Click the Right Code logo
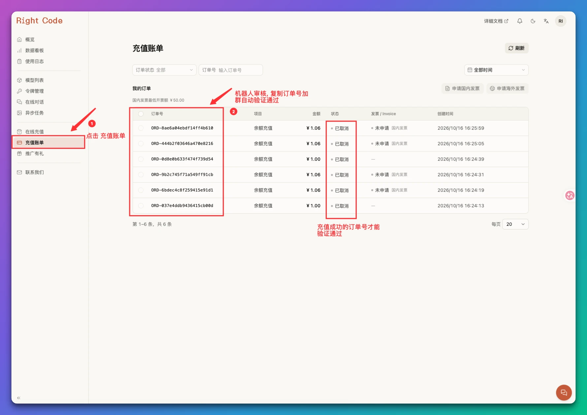587x415 pixels. [x=39, y=20]
